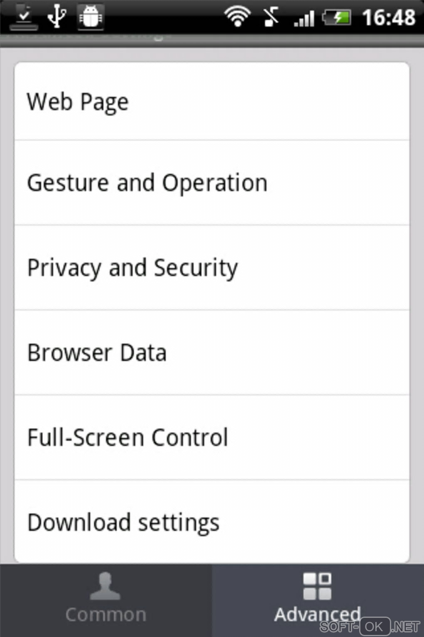
Task: Tap the no-SIM sync status icon
Action: click(271, 17)
